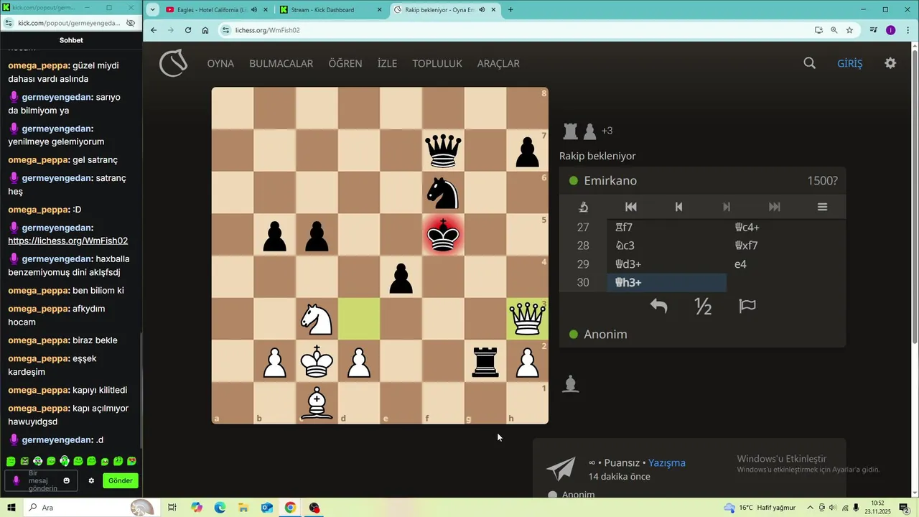Open the emoji picker in Kick chat

click(x=67, y=480)
